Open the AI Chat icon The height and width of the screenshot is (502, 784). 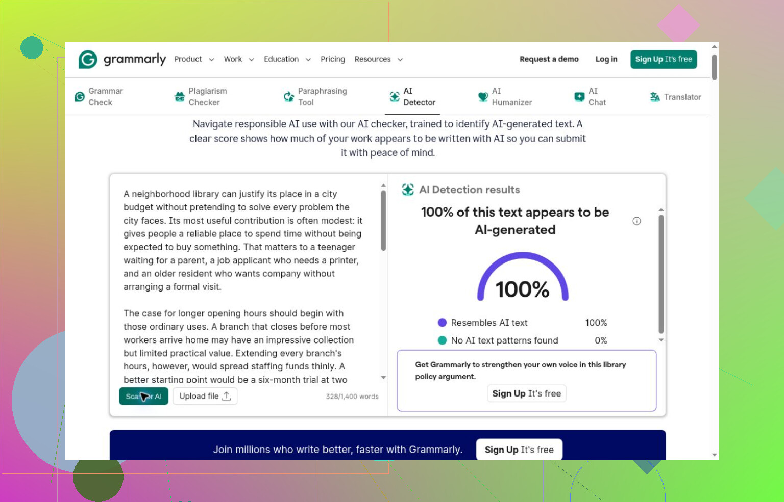click(579, 97)
